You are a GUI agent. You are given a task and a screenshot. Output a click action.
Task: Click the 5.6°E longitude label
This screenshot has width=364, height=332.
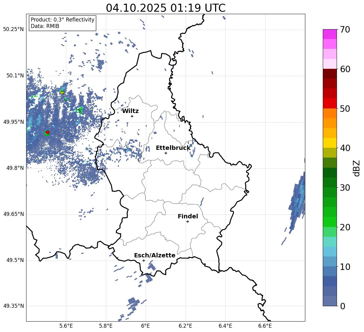[x=66, y=326]
